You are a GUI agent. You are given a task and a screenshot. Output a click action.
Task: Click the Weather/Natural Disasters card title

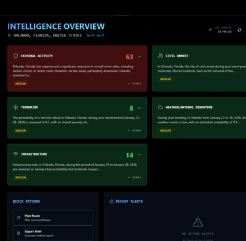[189, 107]
